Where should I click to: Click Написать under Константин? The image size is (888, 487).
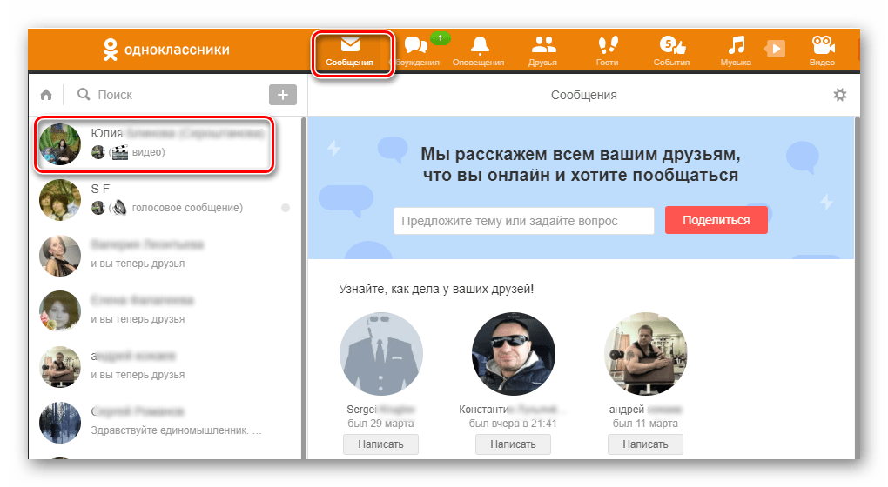(513, 444)
